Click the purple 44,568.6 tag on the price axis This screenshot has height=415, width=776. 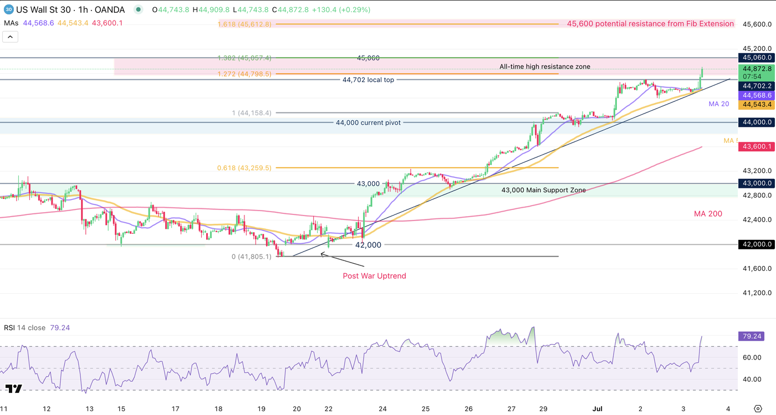(x=757, y=95)
